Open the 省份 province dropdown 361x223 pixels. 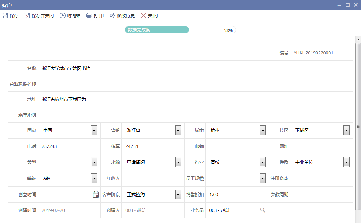click(x=178, y=131)
